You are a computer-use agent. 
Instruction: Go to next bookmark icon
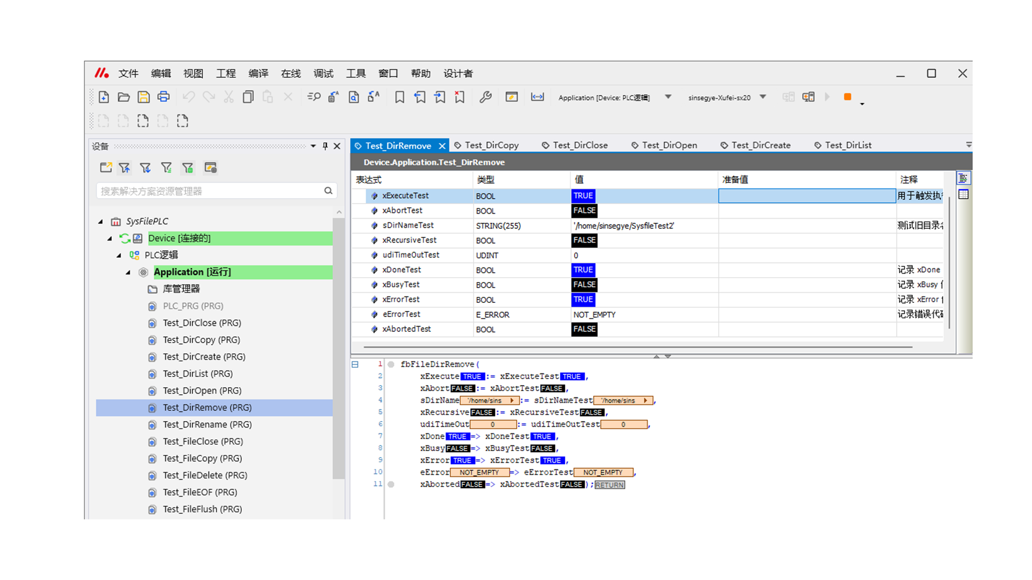440,97
